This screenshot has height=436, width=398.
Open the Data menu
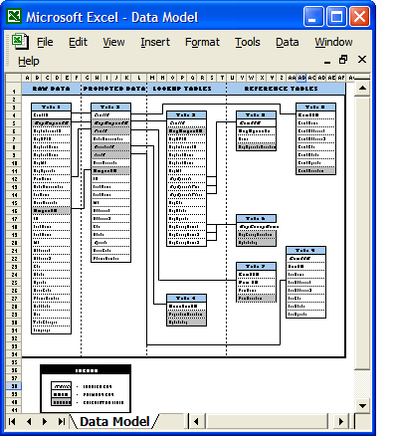(x=288, y=42)
